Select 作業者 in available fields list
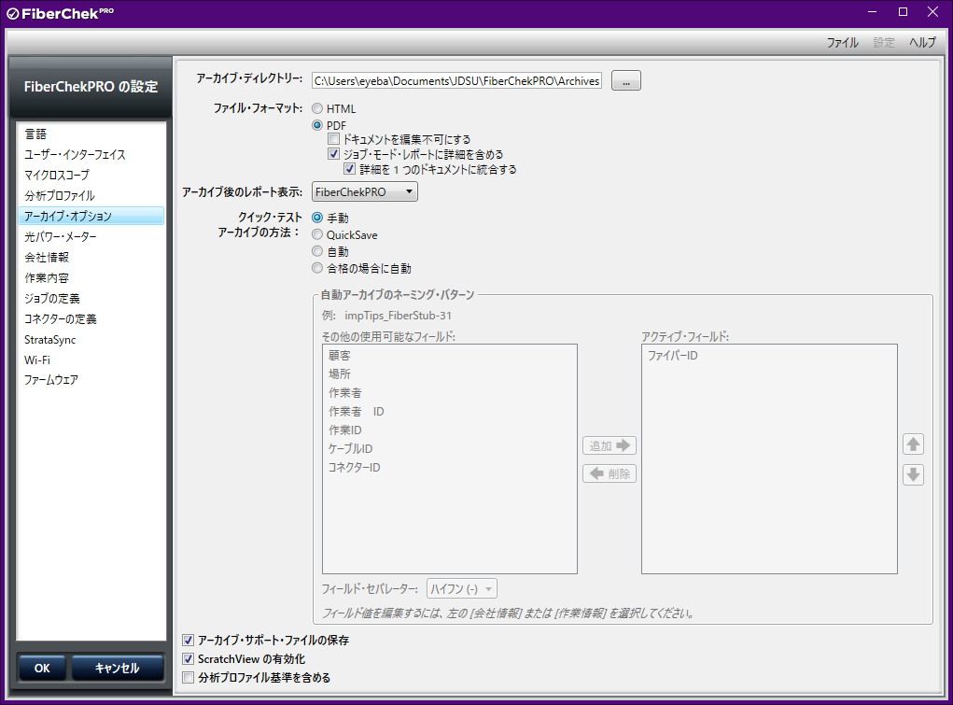This screenshot has width=953, height=705. point(449,393)
